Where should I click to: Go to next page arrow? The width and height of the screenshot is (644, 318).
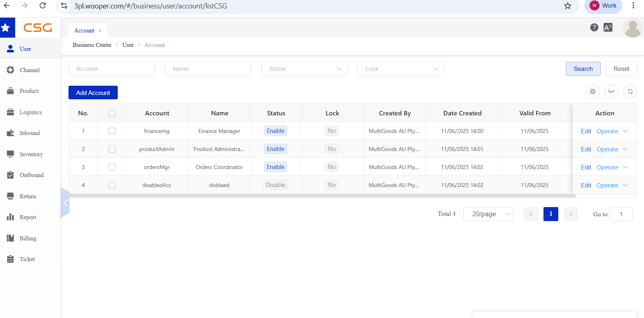[x=571, y=214]
